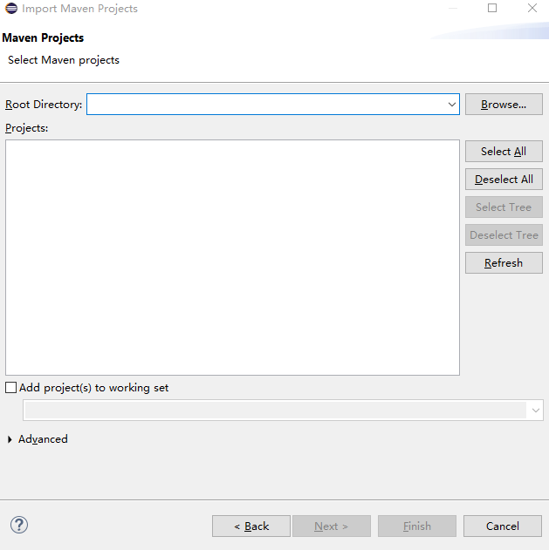This screenshot has width=549, height=550.
Task: Click the Select All button
Action: [x=504, y=151]
